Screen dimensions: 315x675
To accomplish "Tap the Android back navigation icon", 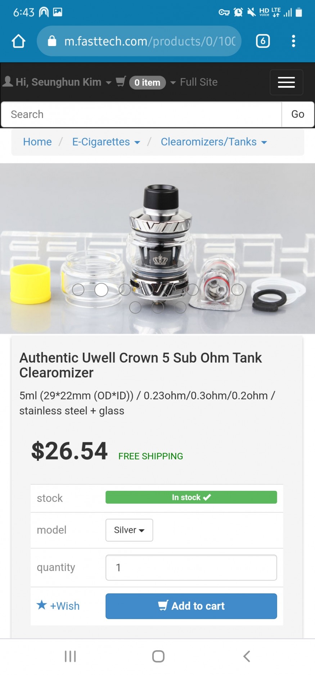I will [x=247, y=656].
